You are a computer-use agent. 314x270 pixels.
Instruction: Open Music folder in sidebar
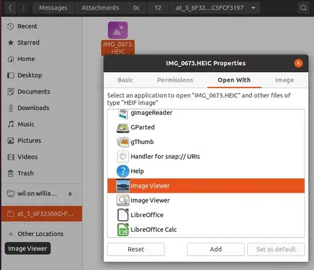pyautogui.click(x=42, y=124)
